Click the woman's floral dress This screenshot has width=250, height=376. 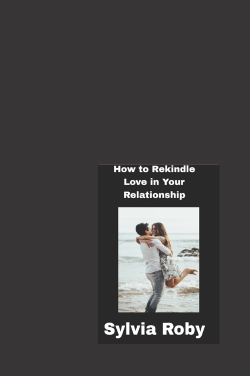(x=170, y=266)
